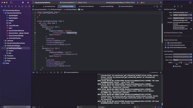Open the Line Endings dropdown
Viewport: 193px width, 108px height.
(182, 57)
